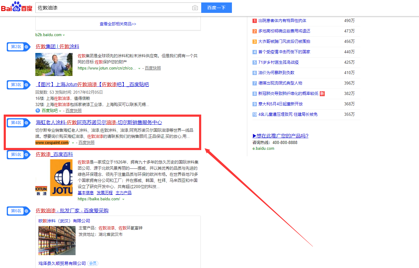
Task: Click the 第6名 rank badge icon
Action: point(18,211)
